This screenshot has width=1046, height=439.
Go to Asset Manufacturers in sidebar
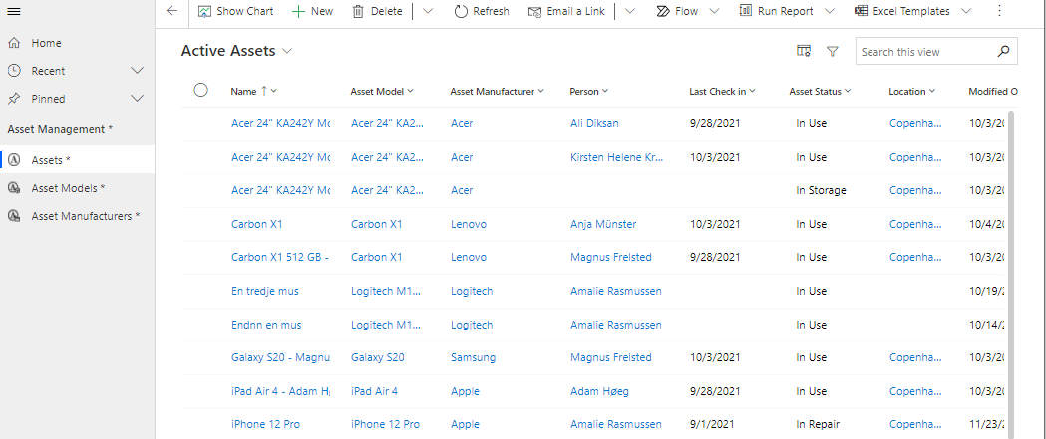(x=85, y=216)
